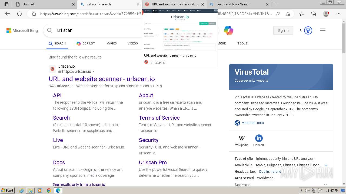This screenshot has width=346, height=194.
Task: Go back with the browser back arrow
Action: pos(8,14)
